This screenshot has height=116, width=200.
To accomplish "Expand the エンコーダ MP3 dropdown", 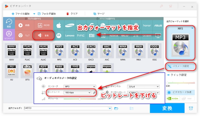I will [x=80, y=87].
